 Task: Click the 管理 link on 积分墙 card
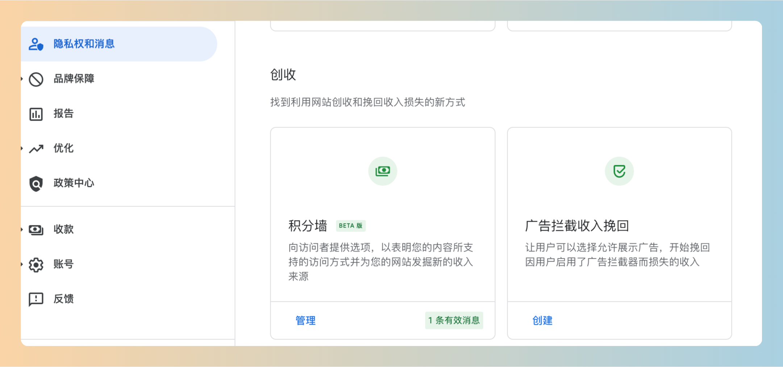point(305,321)
